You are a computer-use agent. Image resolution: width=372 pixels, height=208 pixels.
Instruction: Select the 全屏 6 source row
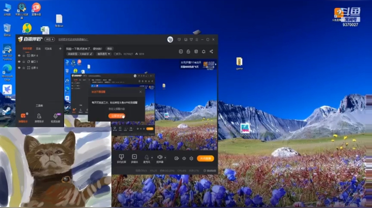coord(40,68)
